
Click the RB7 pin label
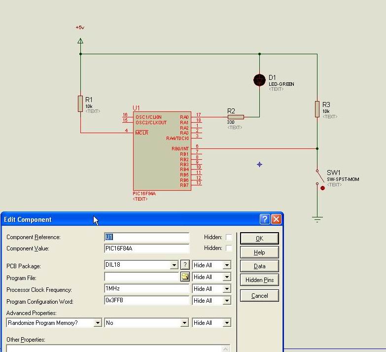(184, 185)
